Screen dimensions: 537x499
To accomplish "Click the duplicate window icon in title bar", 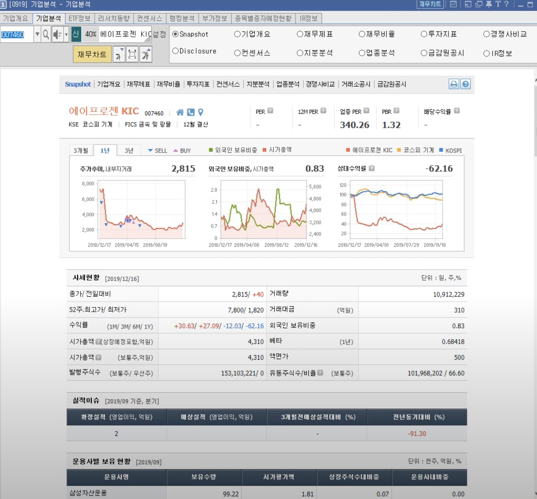I will coord(479,4).
